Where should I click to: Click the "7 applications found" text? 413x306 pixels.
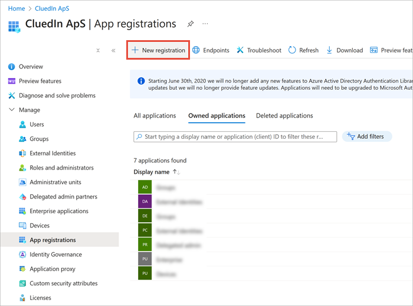point(160,161)
